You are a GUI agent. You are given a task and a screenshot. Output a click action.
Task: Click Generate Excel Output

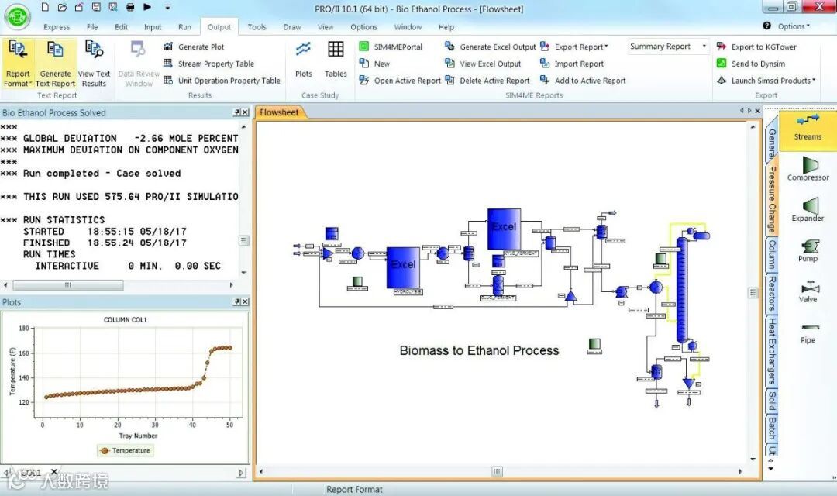pos(490,47)
